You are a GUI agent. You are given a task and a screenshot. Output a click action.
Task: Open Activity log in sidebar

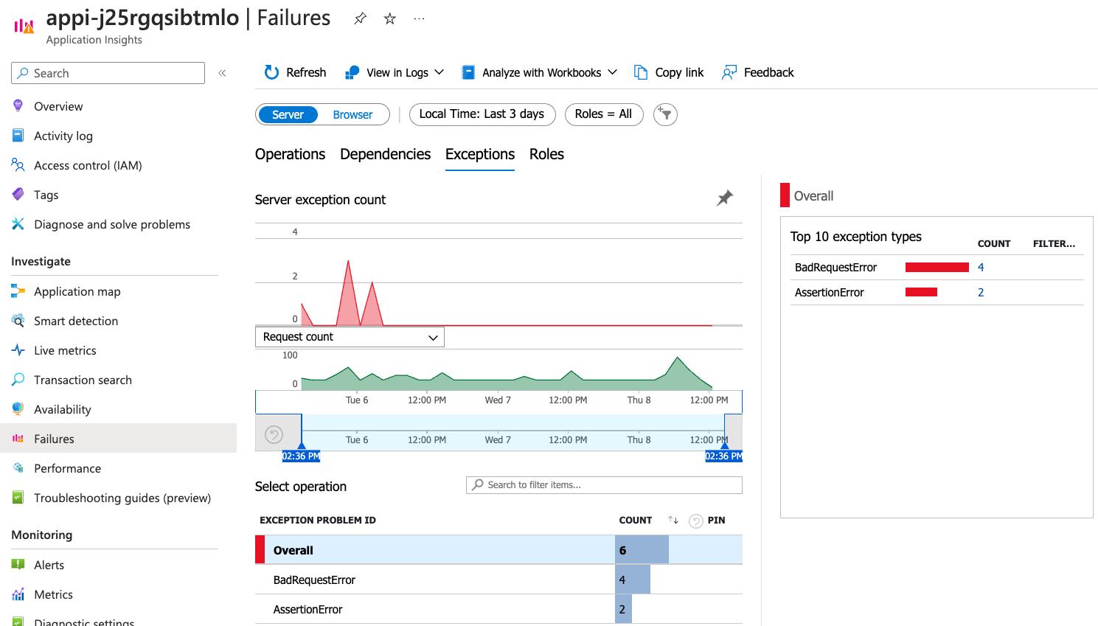point(63,136)
